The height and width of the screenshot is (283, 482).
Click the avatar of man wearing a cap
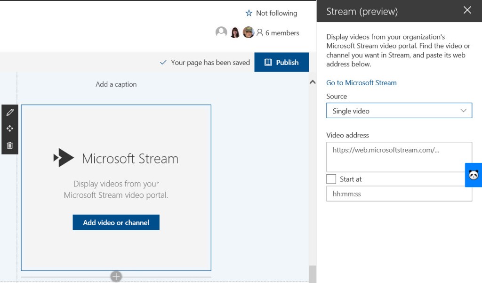[249, 32]
